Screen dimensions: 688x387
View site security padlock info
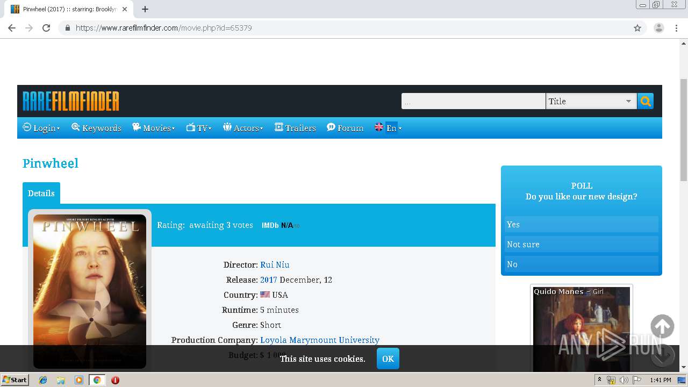68,28
